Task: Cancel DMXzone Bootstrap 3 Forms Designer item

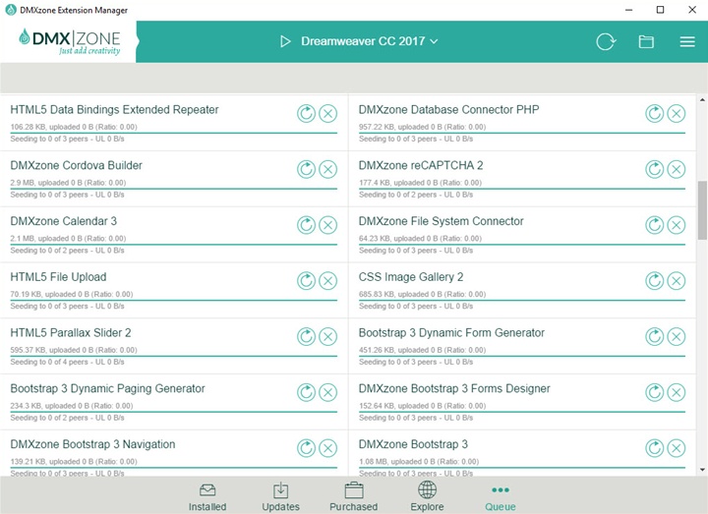Action: point(677,392)
